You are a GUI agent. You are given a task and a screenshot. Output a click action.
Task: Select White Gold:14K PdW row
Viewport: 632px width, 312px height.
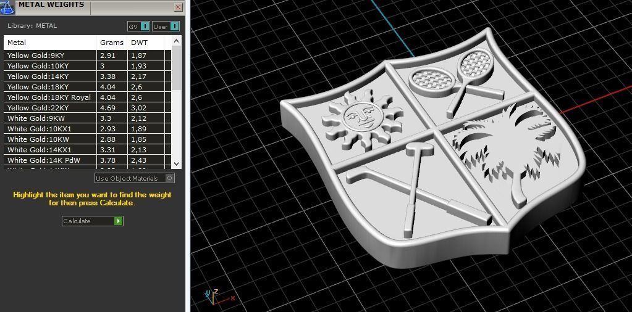click(x=88, y=160)
